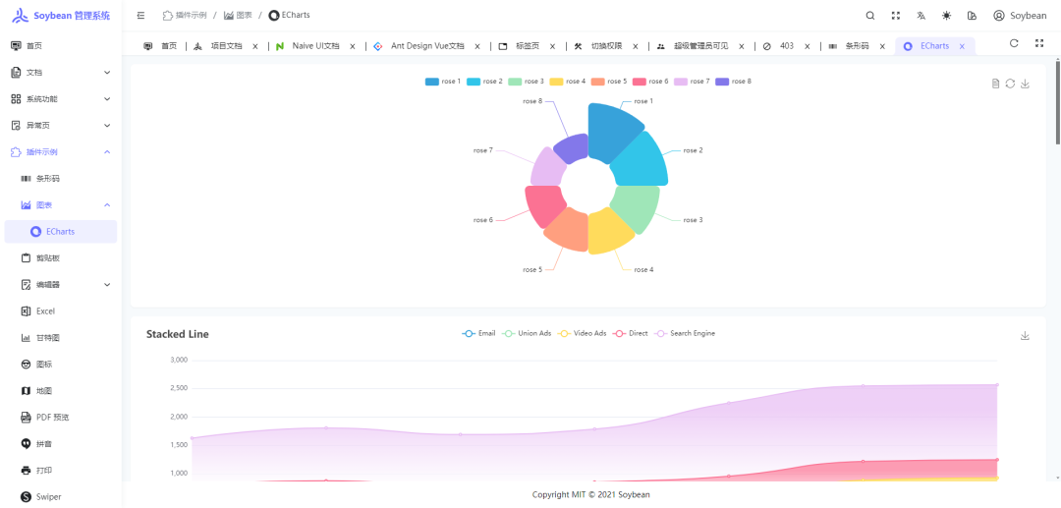Click the rose 1 legend color swatch
This screenshot has width=1061, height=508.
coord(432,82)
